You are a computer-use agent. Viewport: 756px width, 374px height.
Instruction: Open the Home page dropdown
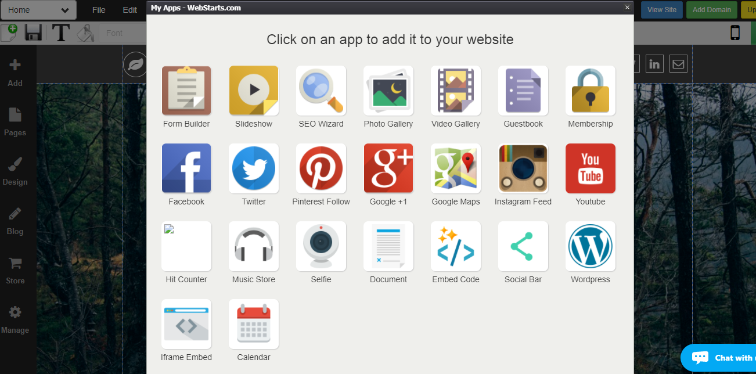[x=38, y=10]
